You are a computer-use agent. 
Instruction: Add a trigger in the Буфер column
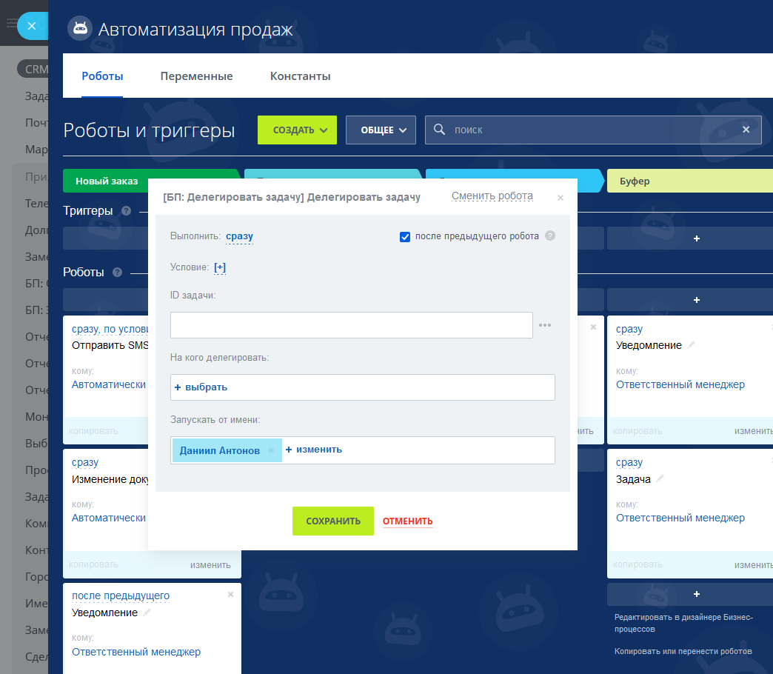click(696, 238)
